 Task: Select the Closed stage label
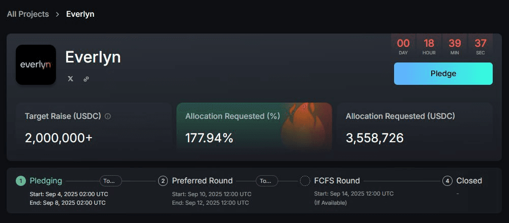click(469, 181)
